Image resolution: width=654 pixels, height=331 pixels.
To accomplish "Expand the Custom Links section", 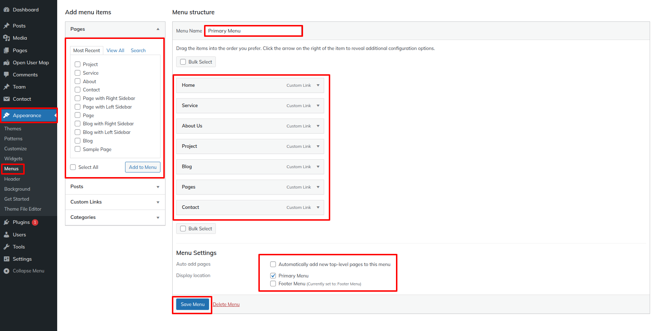I will click(x=158, y=202).
